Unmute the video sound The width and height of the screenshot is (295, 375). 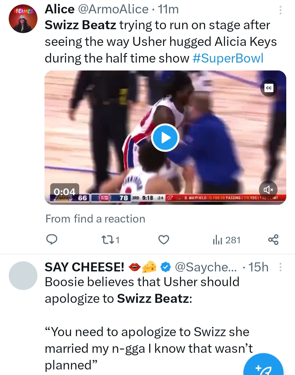[x=268, y=190]
